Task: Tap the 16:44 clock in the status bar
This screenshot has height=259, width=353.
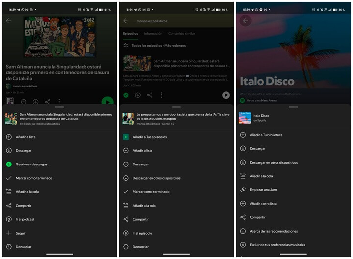Action: 129,10
